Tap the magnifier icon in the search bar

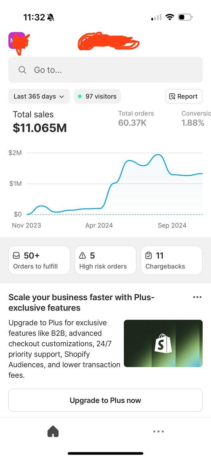[x=22, y=70]
